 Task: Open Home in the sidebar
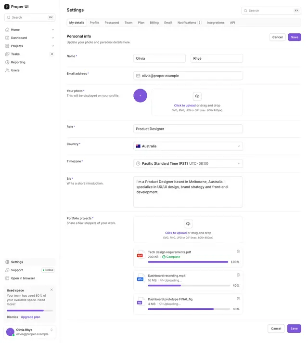(30, 29)
